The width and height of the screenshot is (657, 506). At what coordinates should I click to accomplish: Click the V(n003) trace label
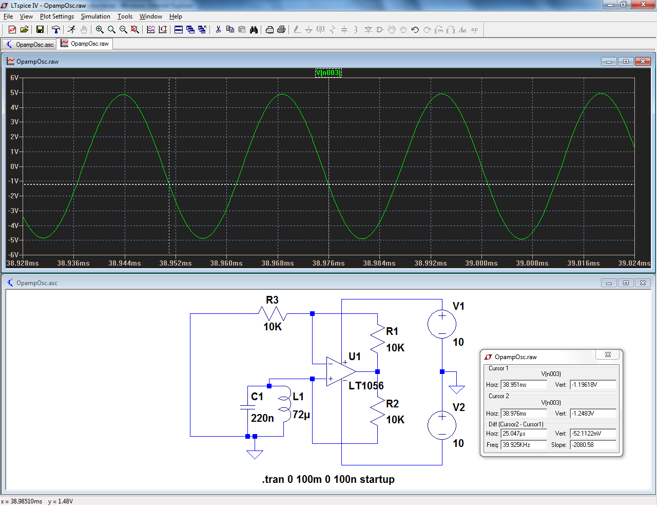pyautogui.click(x=328, y=72)
